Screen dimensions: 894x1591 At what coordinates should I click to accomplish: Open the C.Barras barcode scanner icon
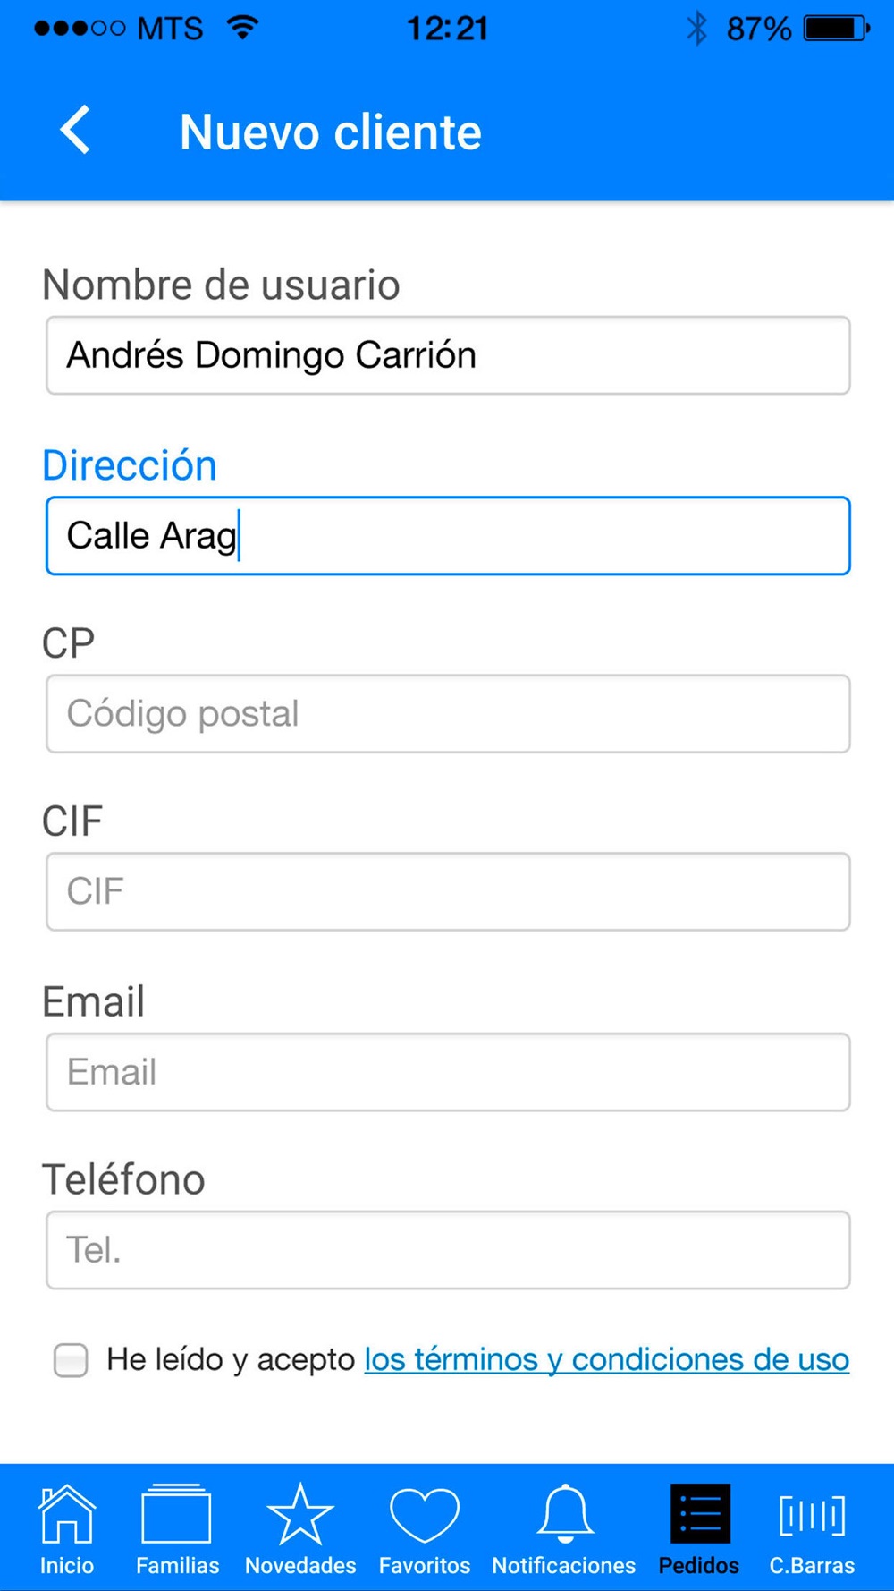pos(812,1514)
